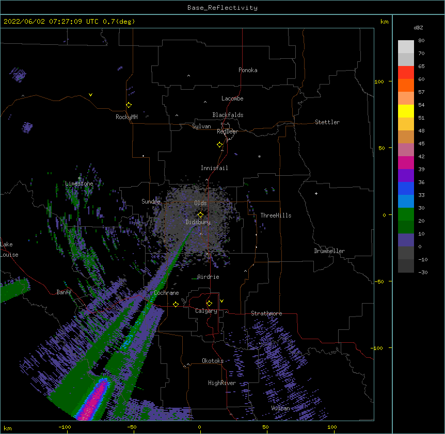The height and width of the screenshot is (434, 445).
Task: Click the ThreeHills map label
Action: [x=276, y=215]
